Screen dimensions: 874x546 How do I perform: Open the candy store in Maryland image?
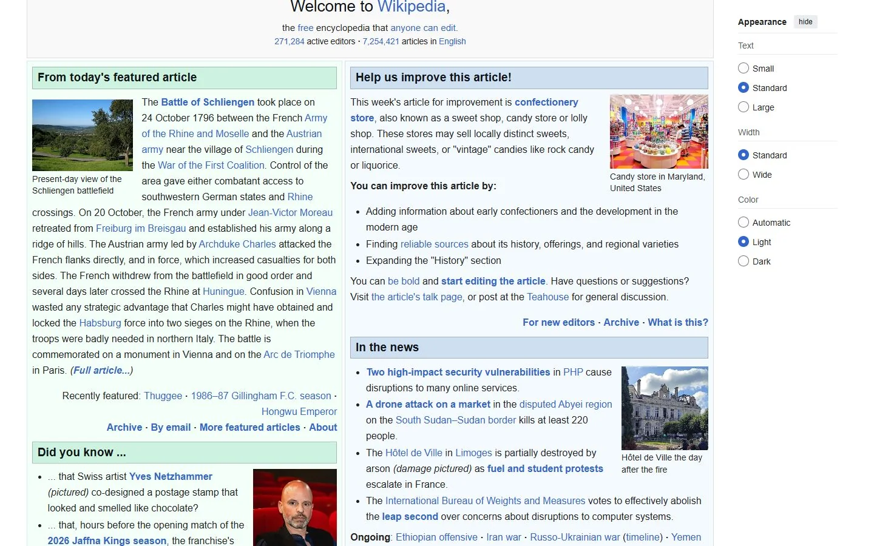pyautogui.click(x=659, y=132)
